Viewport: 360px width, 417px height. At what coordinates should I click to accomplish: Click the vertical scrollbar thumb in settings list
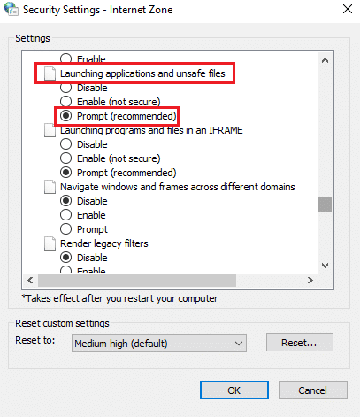[325, 204]
